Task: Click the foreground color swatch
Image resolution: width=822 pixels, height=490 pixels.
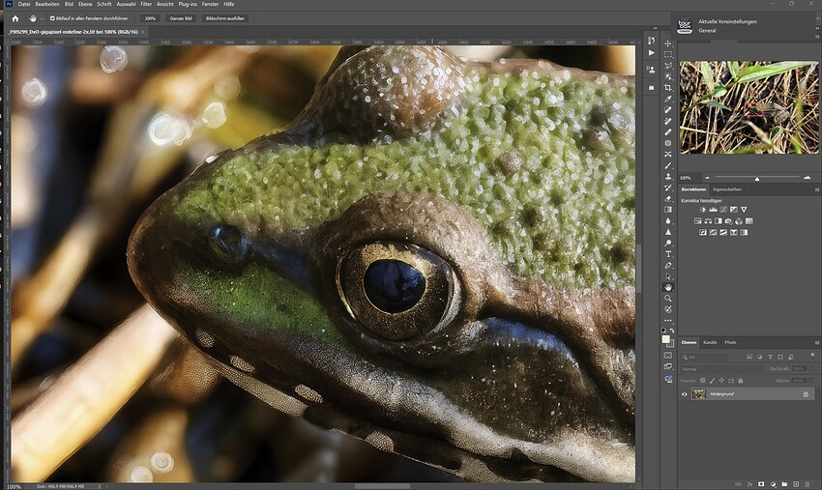Action: 665,339
